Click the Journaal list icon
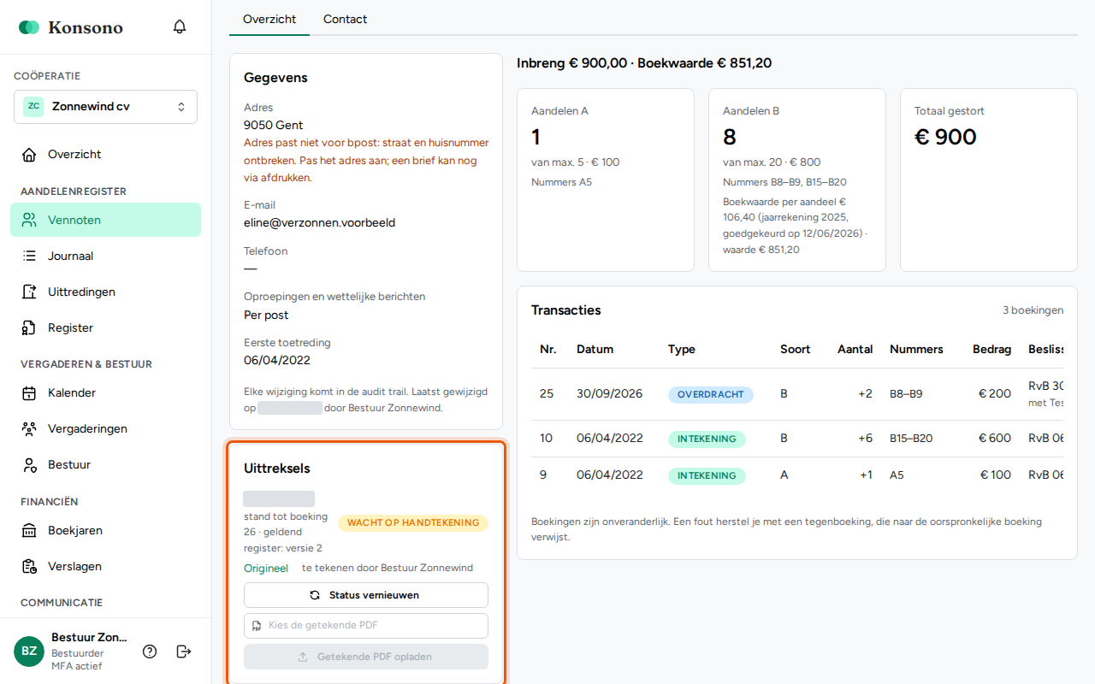Viewport: 1095px width, 684px height. coord(29,256)
